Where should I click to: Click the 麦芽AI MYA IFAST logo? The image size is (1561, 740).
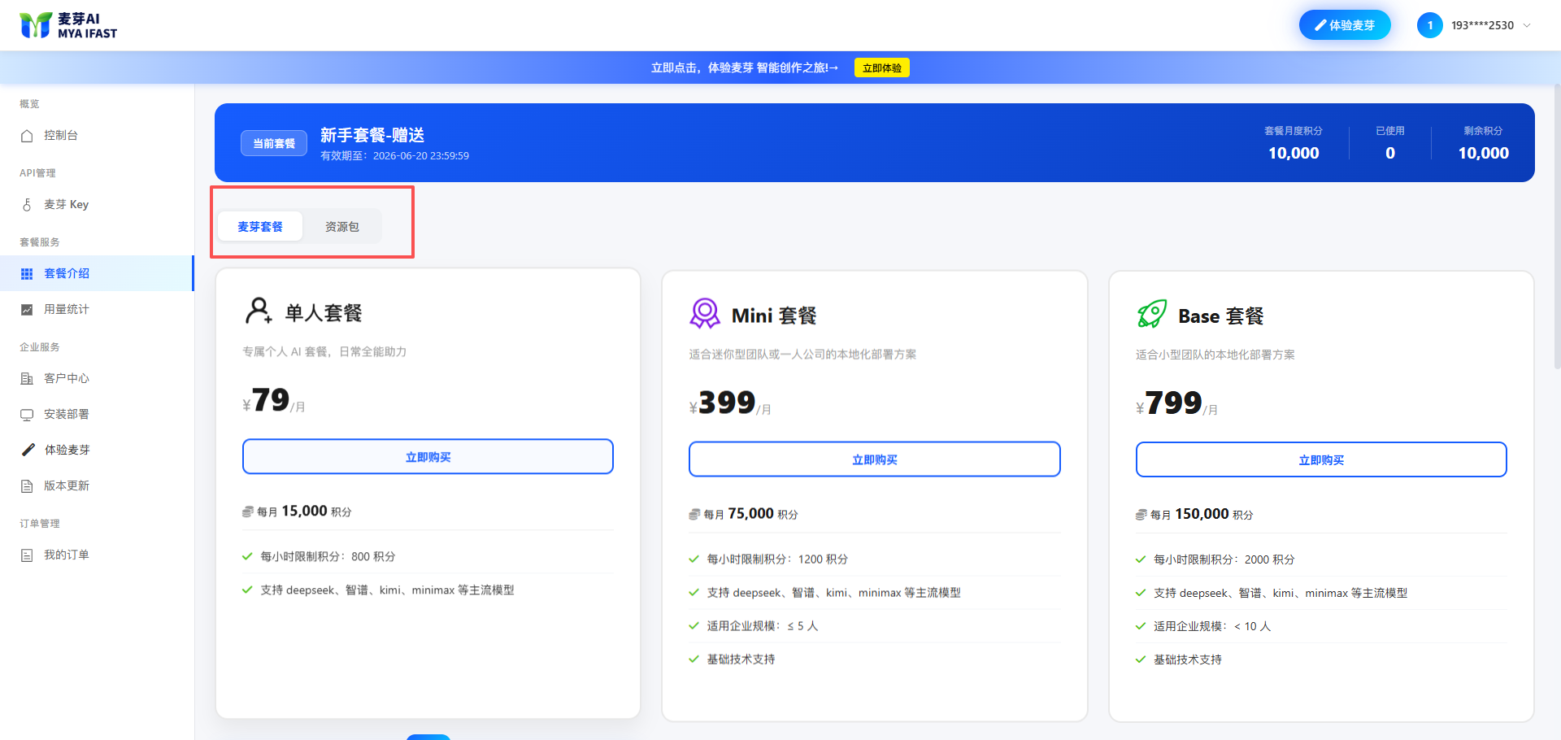[x=68, y=25]
